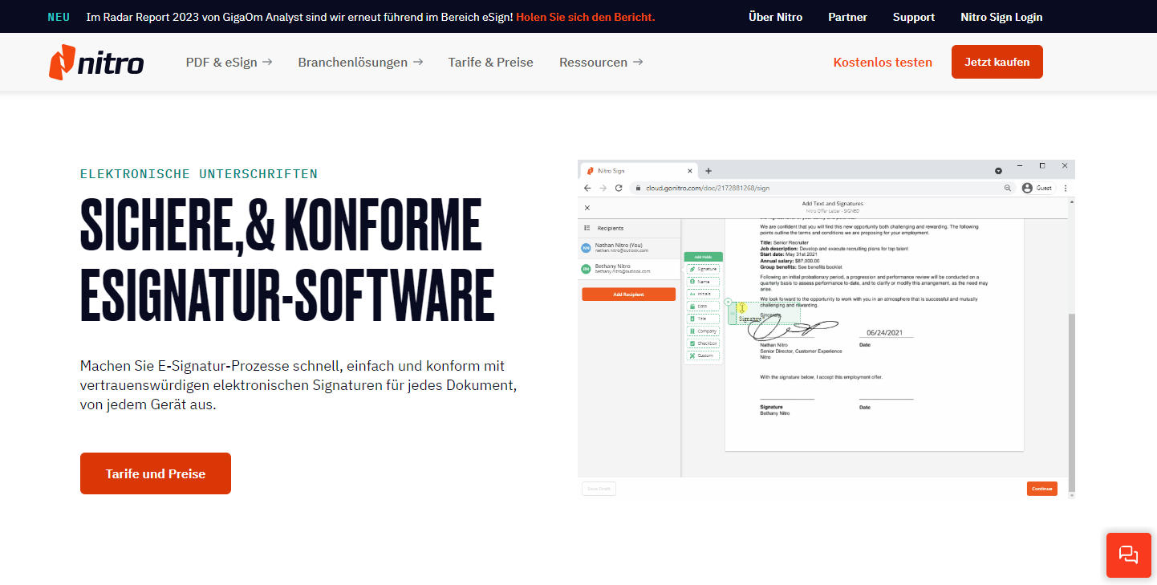Select the Company field in the Add Fields panel
1157x585 pixels.
703,331
